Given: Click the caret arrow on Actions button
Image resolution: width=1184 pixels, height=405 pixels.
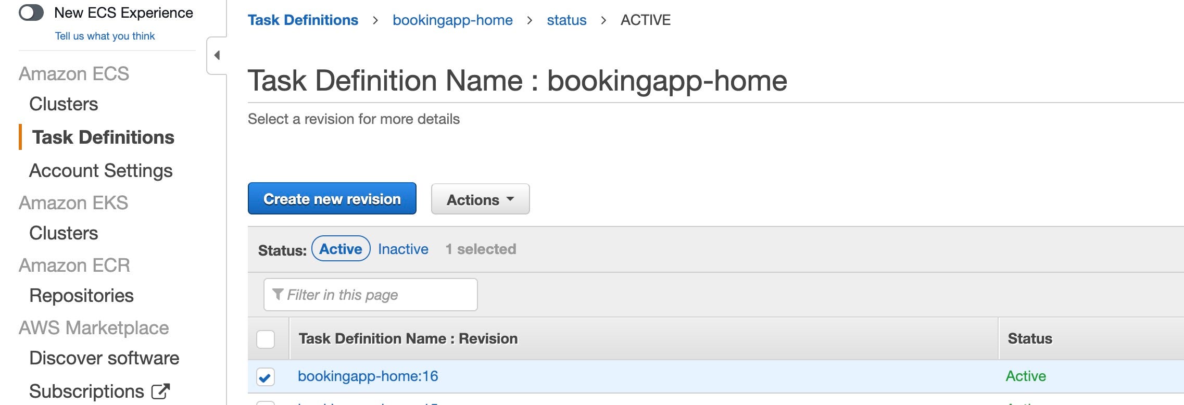Looking at the screenshot, I should pos(510,199).
